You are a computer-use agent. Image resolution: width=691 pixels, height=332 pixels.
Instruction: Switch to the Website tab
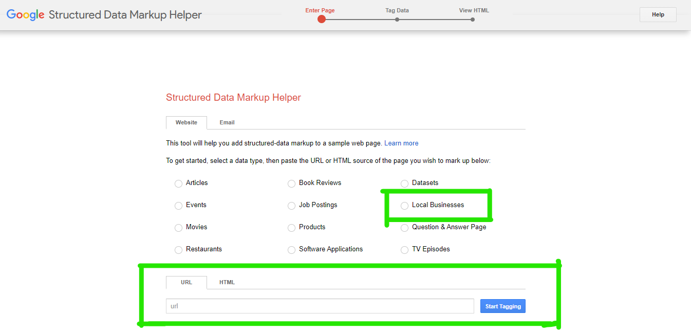[186, 122]
